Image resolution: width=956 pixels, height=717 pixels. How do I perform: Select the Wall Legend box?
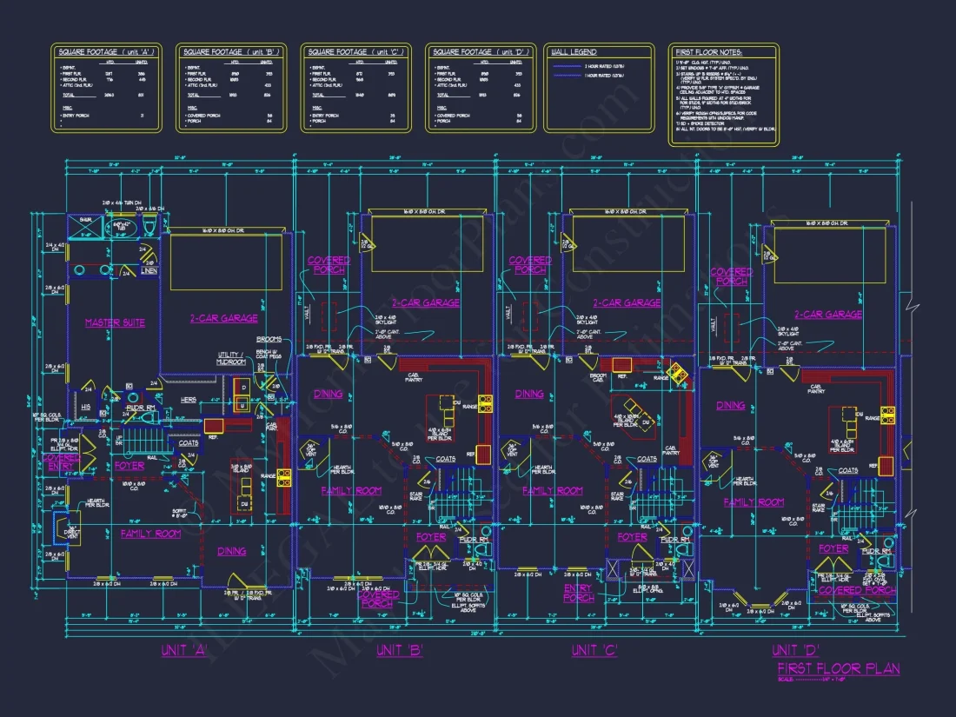point(598,88)
